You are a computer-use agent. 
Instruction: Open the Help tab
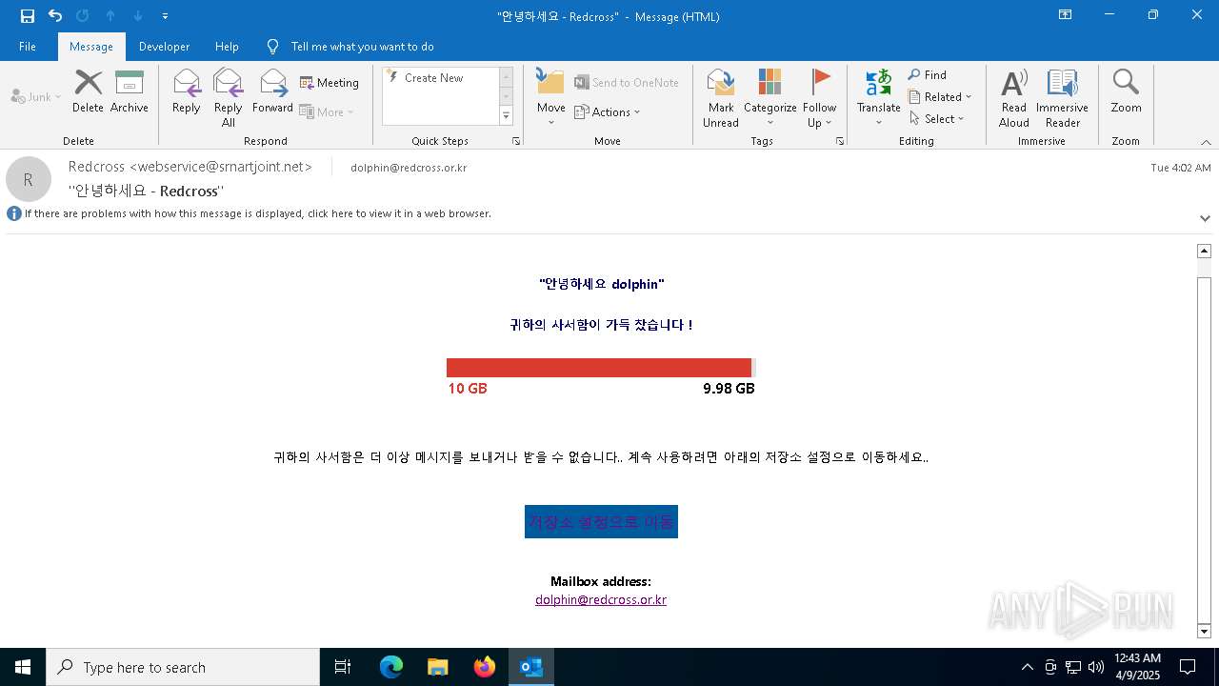[227, 47]
